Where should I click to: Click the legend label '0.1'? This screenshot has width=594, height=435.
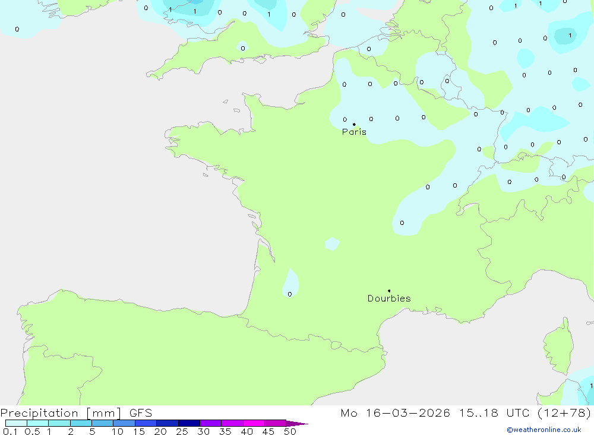pyautogui.click(x=10, y=431)
